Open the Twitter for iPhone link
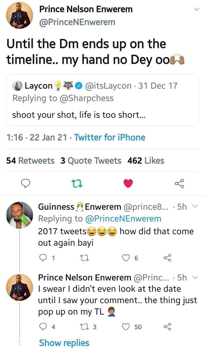 110,137
